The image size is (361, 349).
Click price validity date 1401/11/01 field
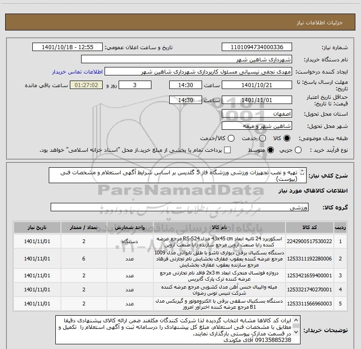[x=257, y=100]
